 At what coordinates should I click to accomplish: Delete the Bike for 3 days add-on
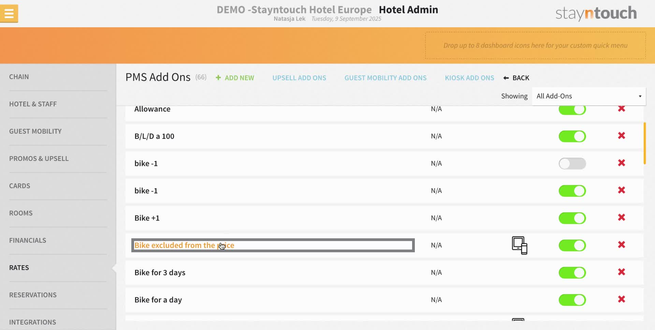tap(622, 272)
